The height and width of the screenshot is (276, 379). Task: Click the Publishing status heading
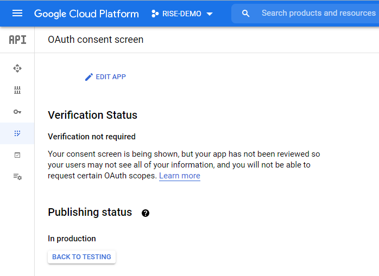click(x=90, y=212)
